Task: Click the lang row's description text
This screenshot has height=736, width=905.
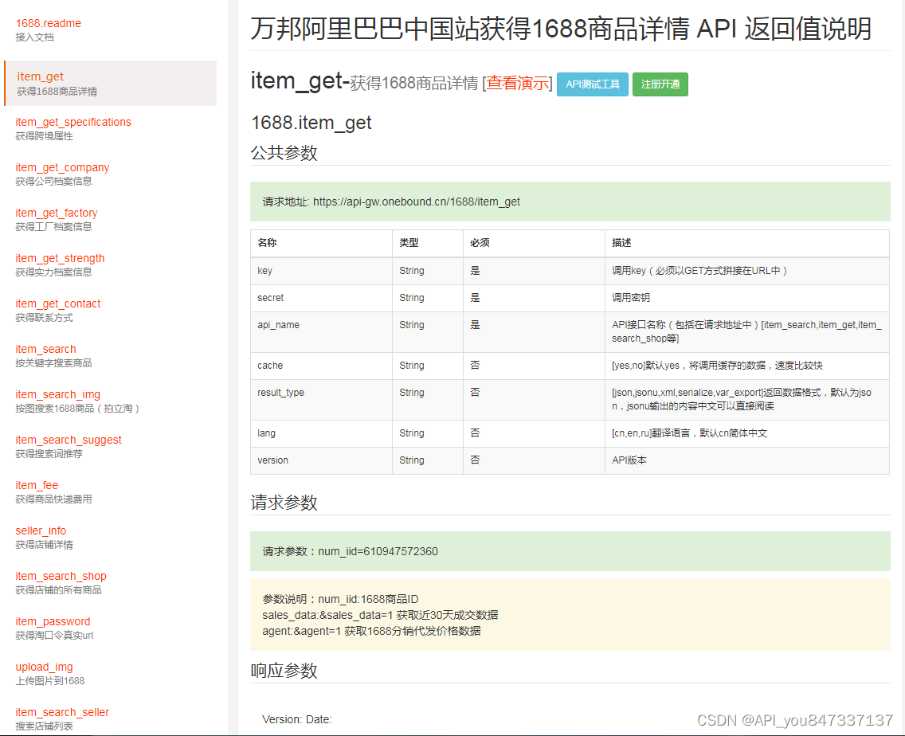Action: (x=690, y=433)
